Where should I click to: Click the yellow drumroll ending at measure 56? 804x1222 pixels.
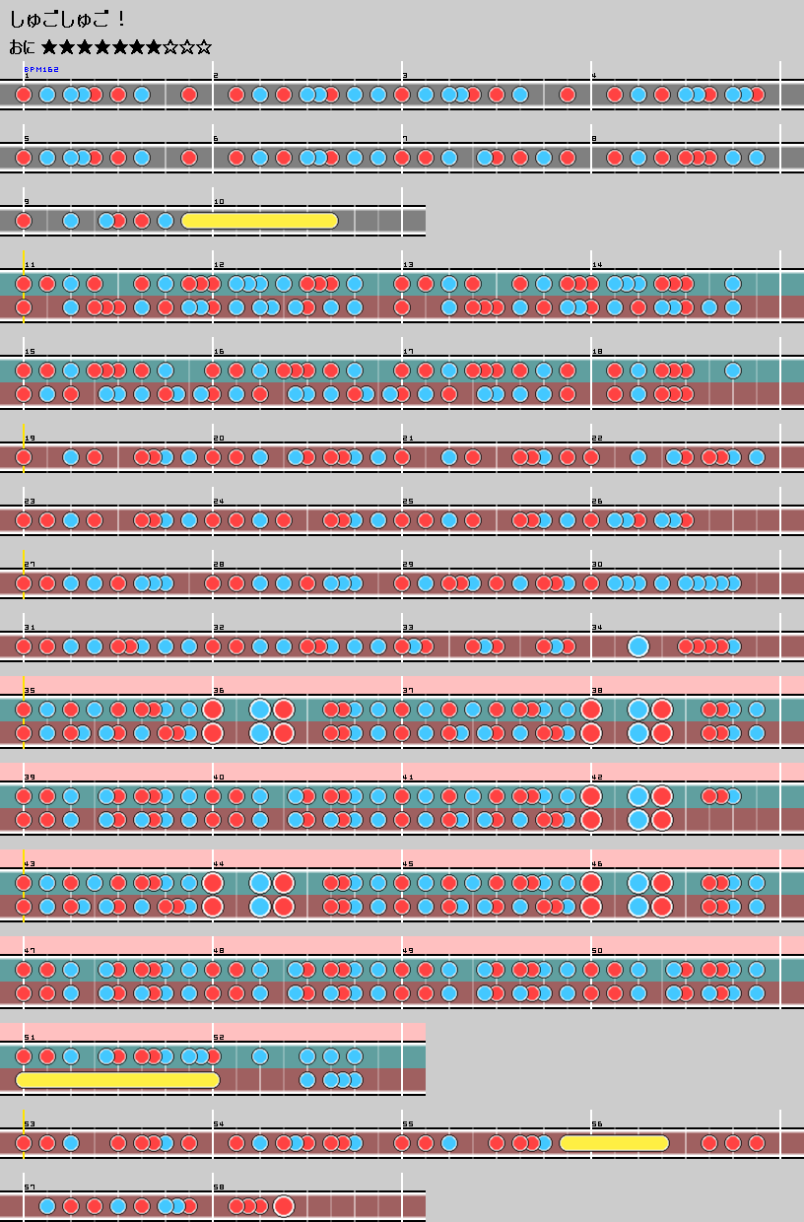614,1143
